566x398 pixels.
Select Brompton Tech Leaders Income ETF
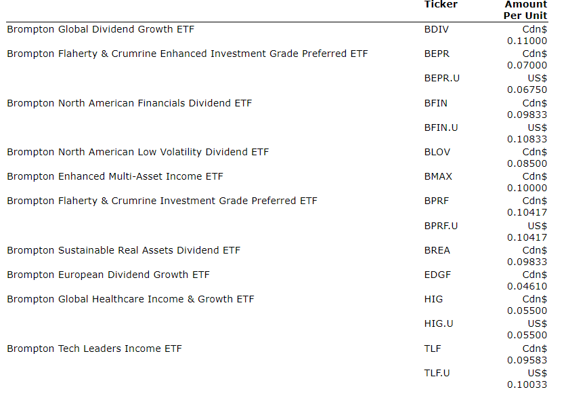94,349
